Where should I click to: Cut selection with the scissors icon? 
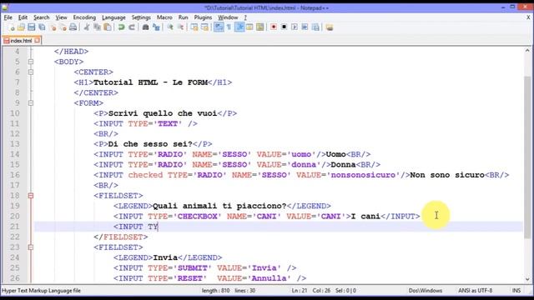tap(87, 27)
